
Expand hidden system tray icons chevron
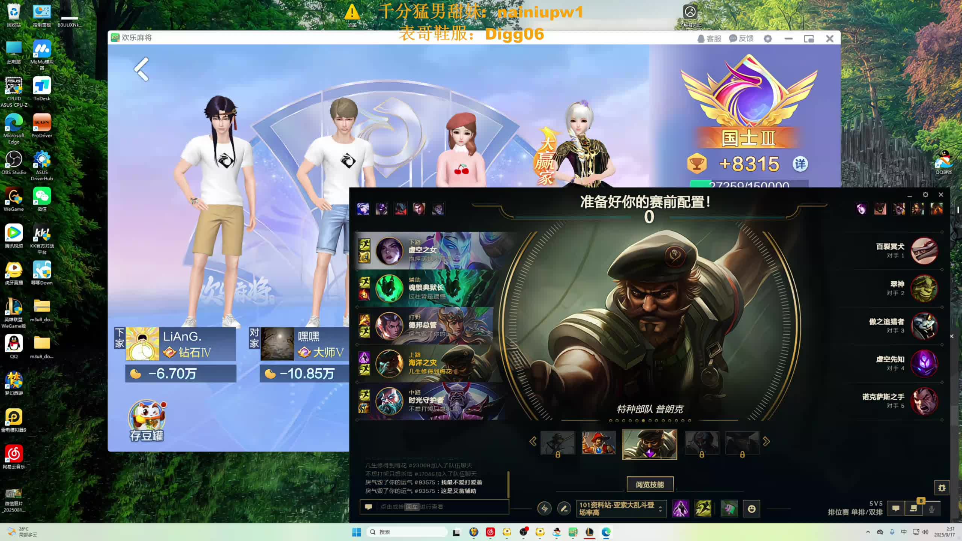pos(868,532)
